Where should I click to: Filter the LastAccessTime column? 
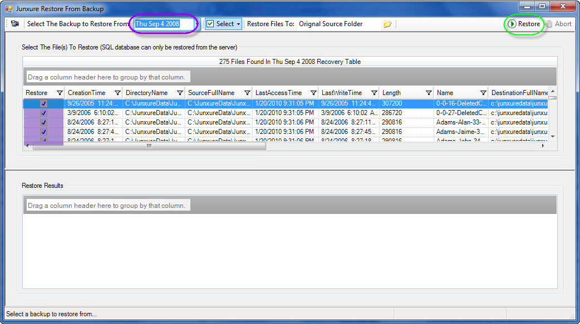(313, 93)
